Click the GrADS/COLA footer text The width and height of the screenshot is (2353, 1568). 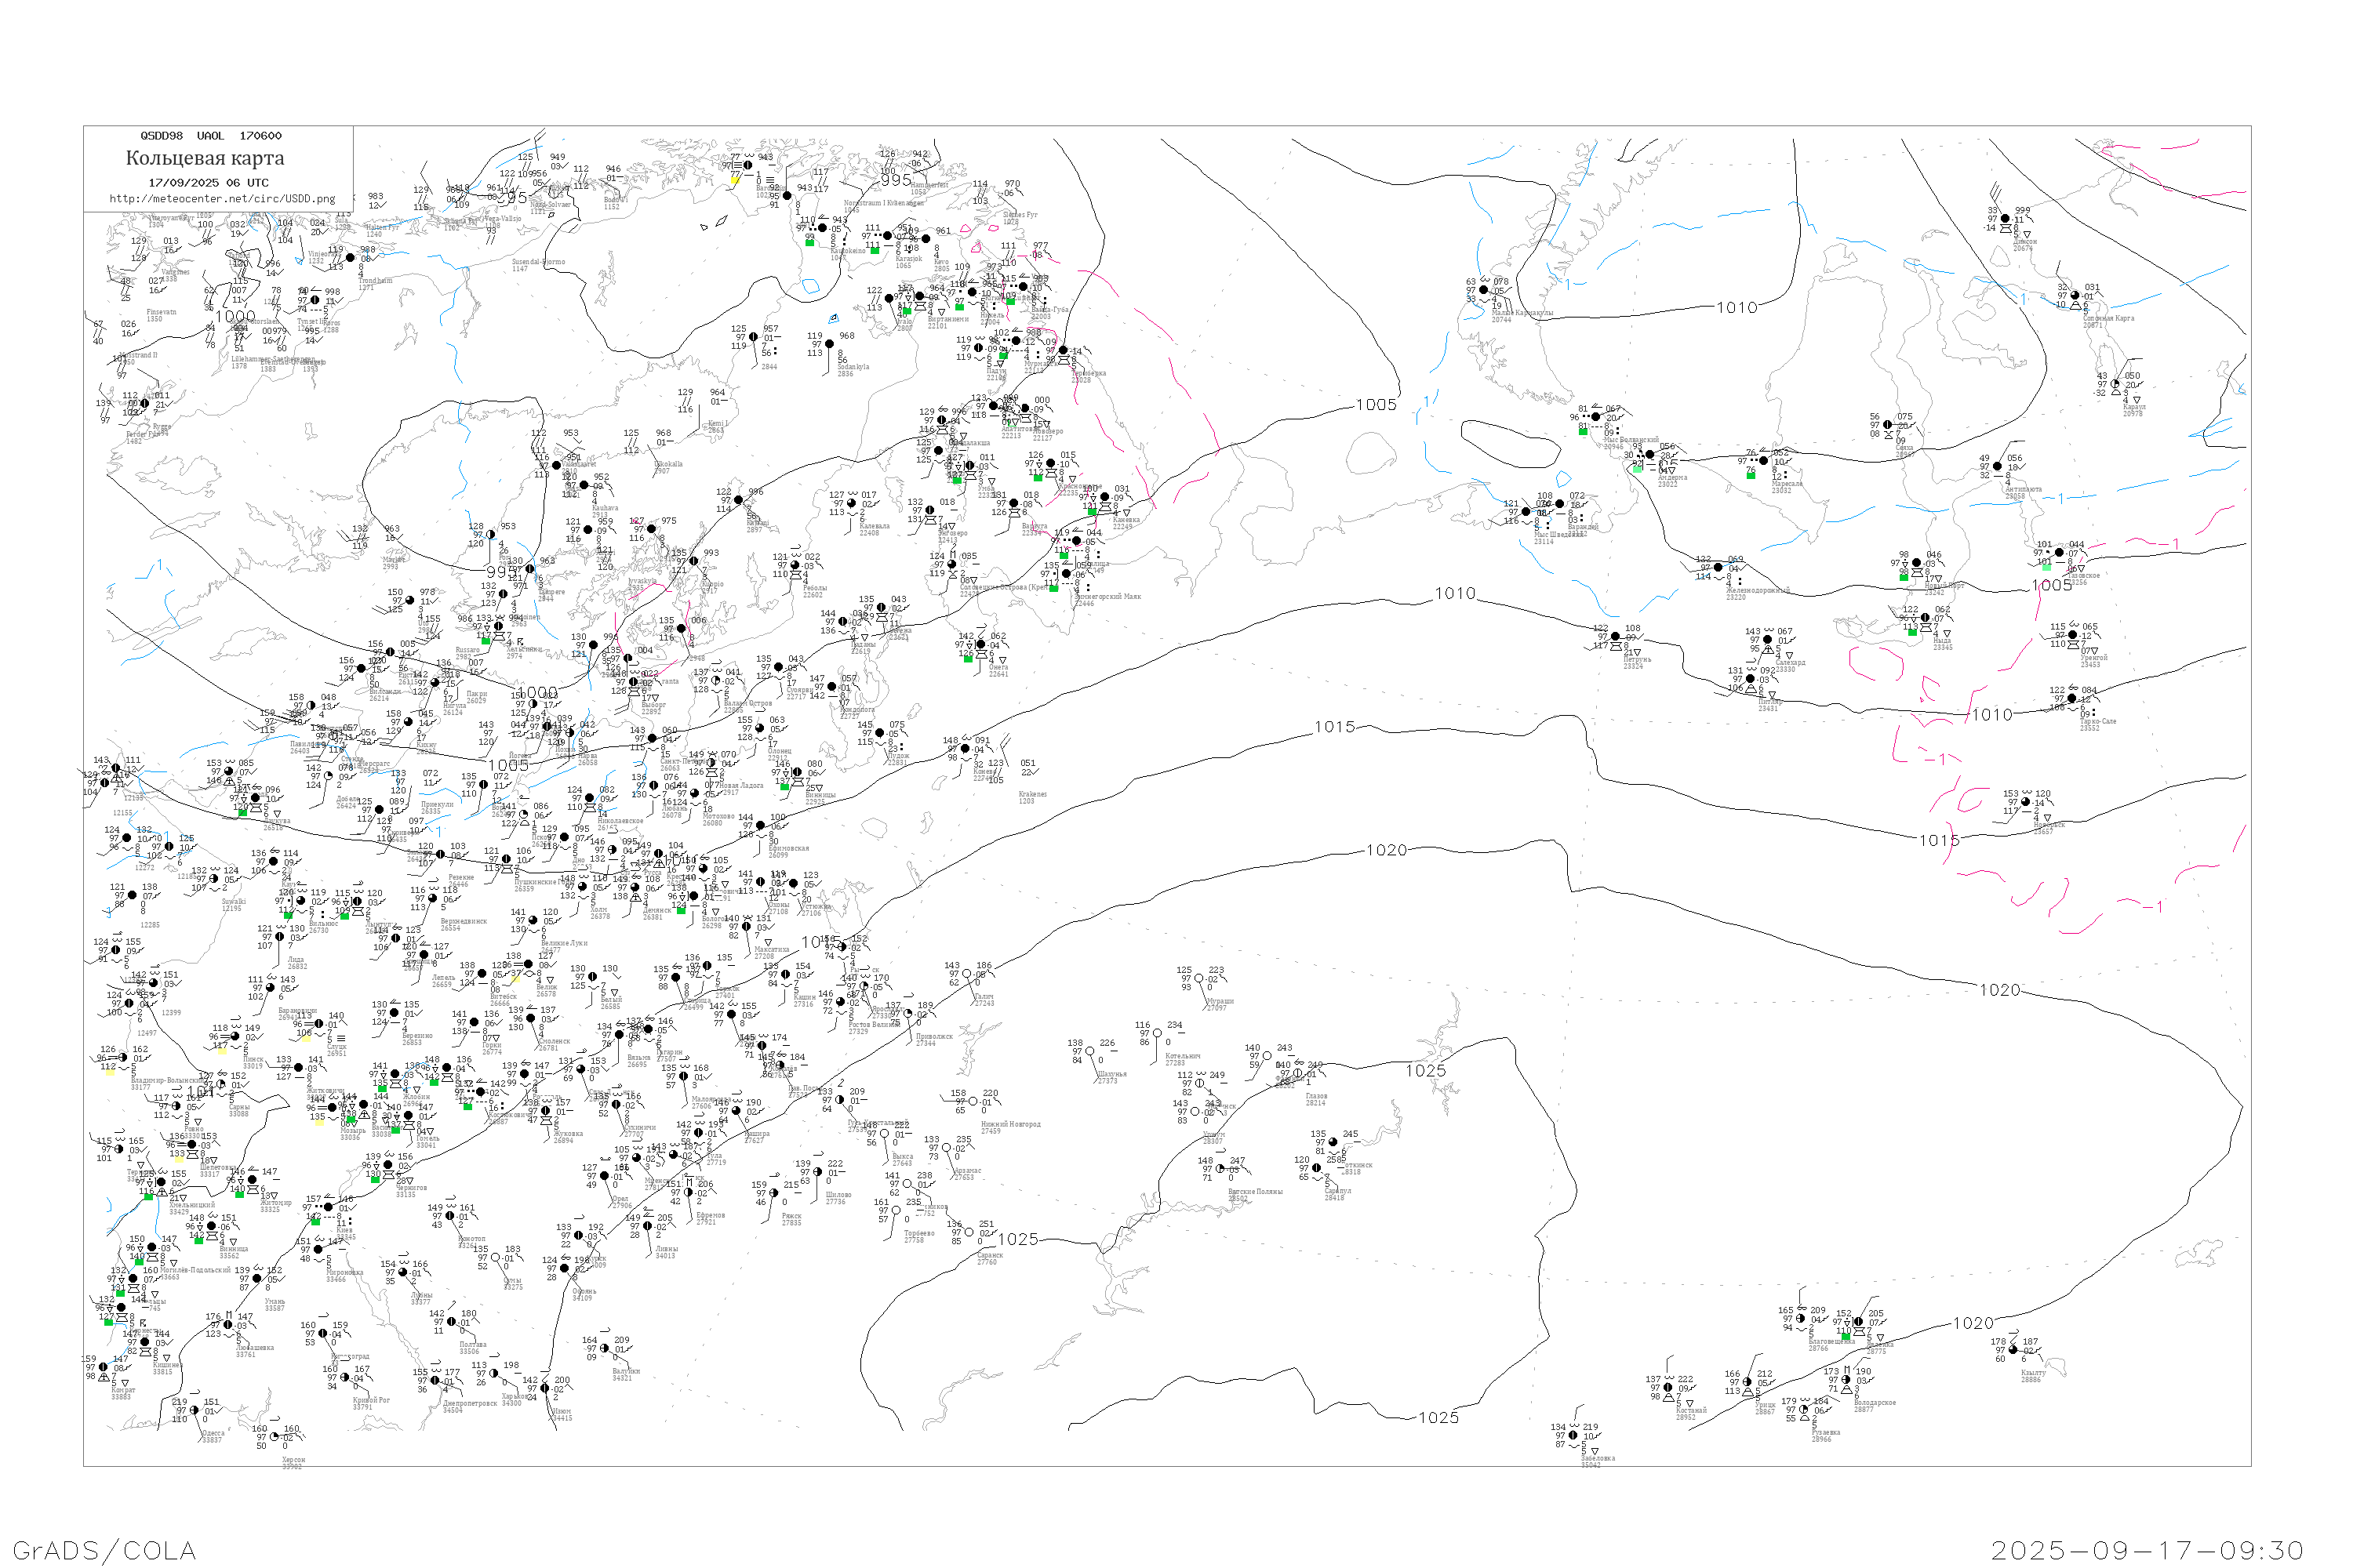[x=104, y=1550]
